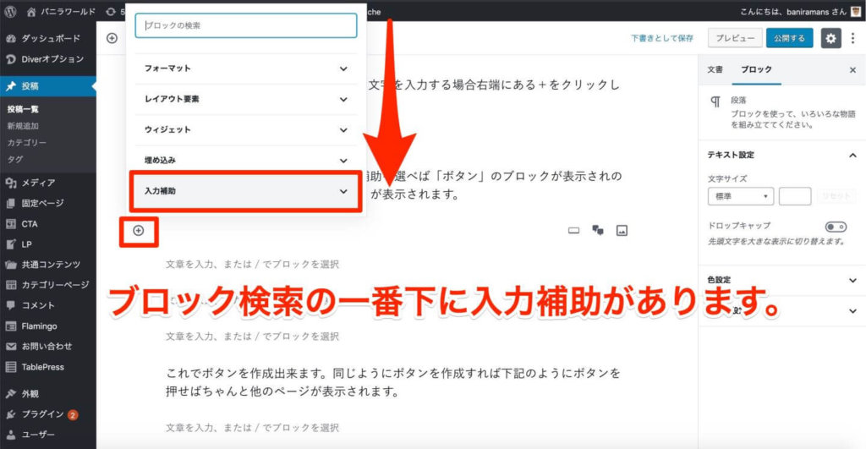Select 投稿 menu in the sidebar
The height and width of the screenshot is (449, 866).
tap(48, 85)
